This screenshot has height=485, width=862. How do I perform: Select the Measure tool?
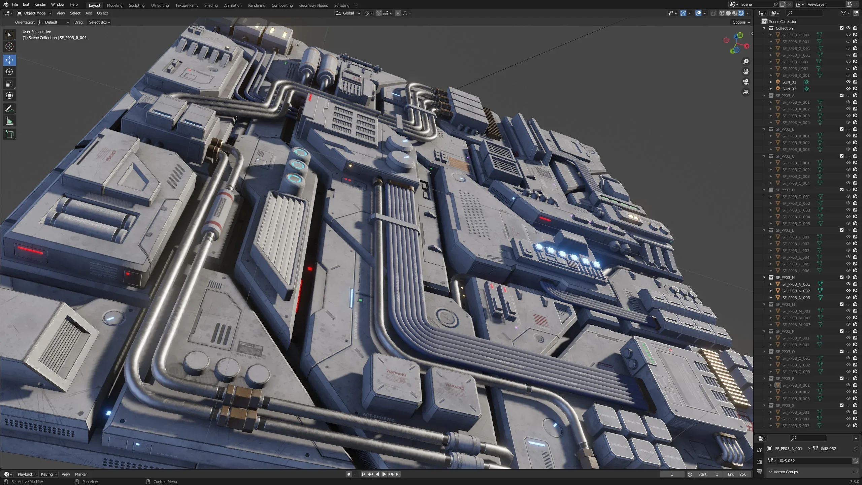coord(9,121)
